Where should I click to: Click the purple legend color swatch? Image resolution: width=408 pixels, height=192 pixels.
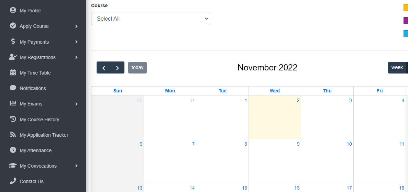pyautogui.click(x=406, y=21)
